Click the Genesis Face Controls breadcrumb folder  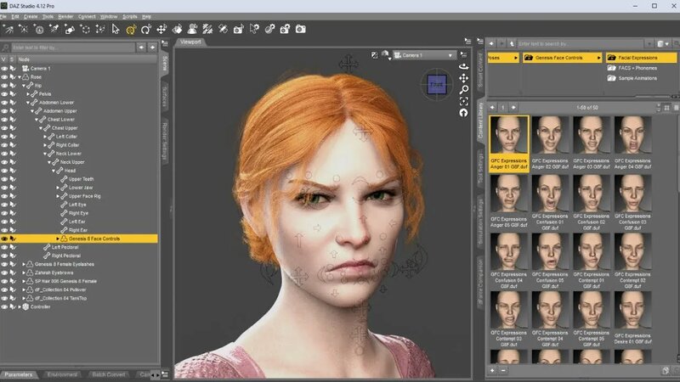563,58
